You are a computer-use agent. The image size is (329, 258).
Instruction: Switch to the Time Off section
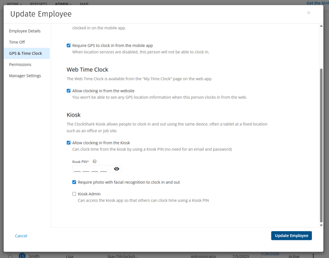17,42
